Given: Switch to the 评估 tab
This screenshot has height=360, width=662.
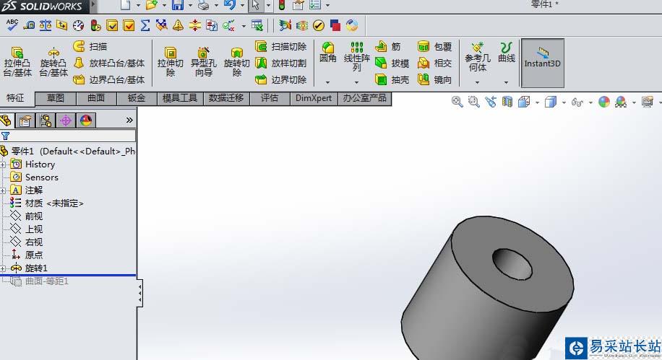Looking at the screenshot, I should click(x=270, y=98).
